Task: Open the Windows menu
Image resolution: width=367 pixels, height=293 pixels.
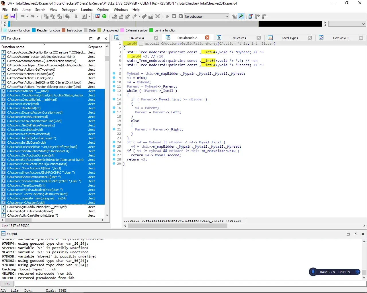Action: click(x=121, y=9)
